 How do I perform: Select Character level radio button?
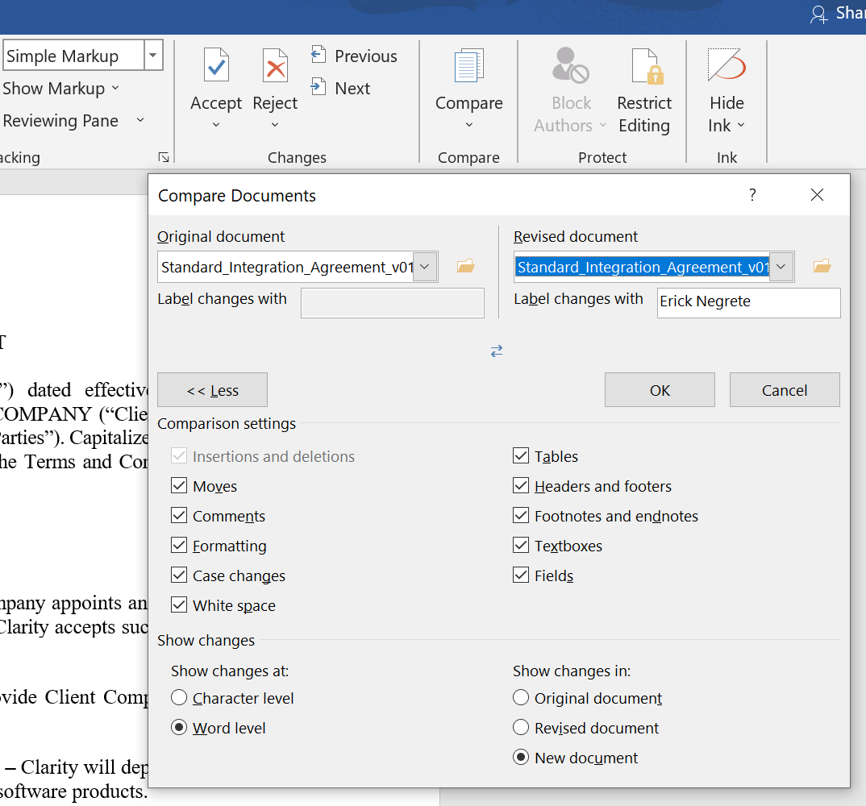[179, 698]
